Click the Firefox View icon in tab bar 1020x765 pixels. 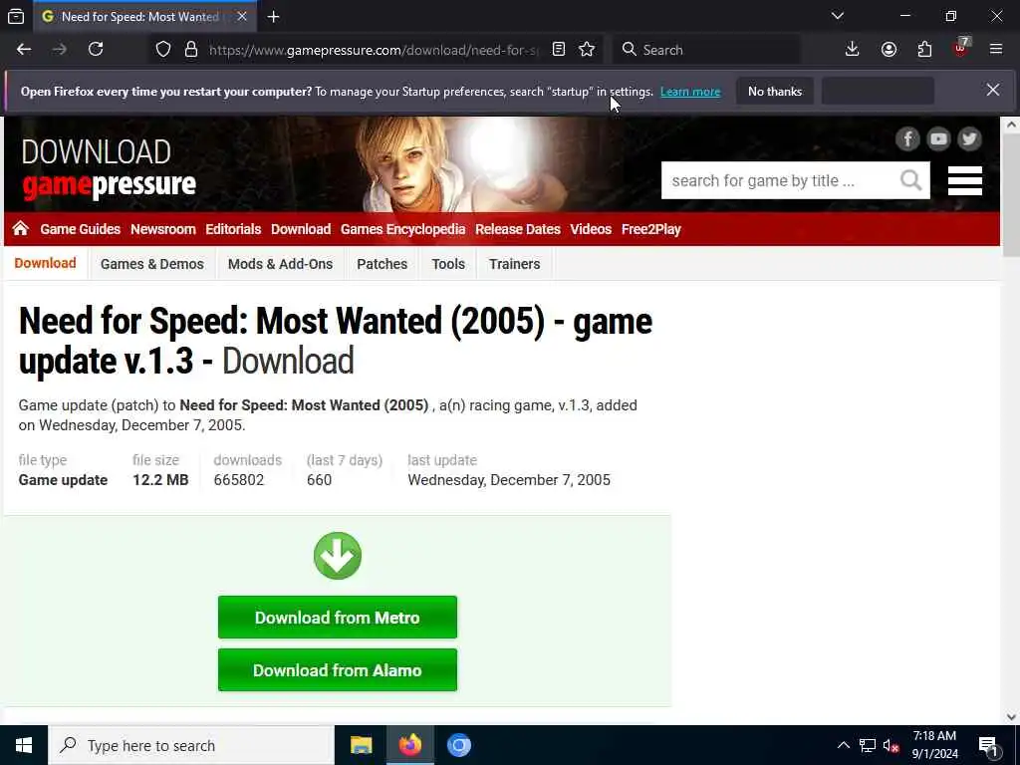click(16, 17)
